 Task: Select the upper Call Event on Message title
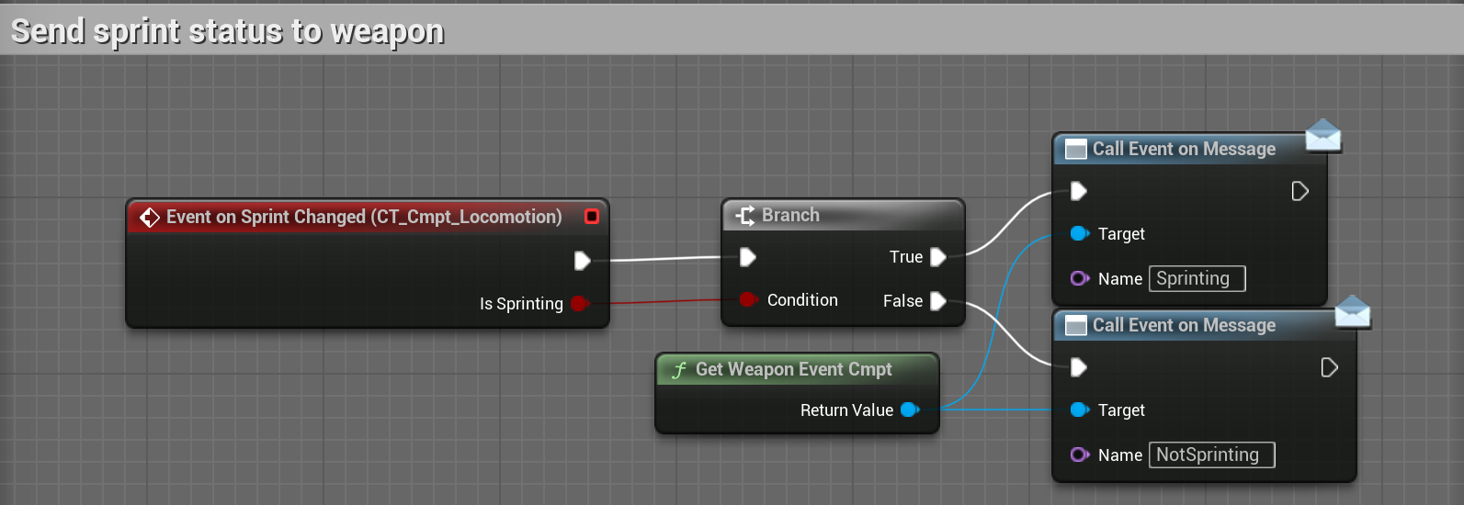point(1184,149)
